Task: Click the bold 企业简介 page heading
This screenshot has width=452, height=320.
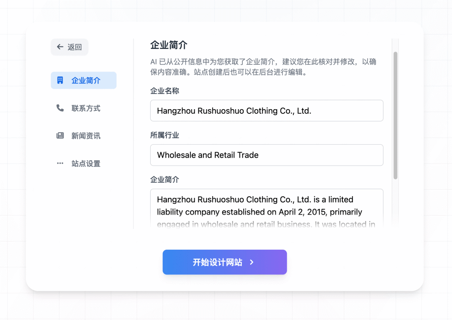Action: tap(169, 45)
